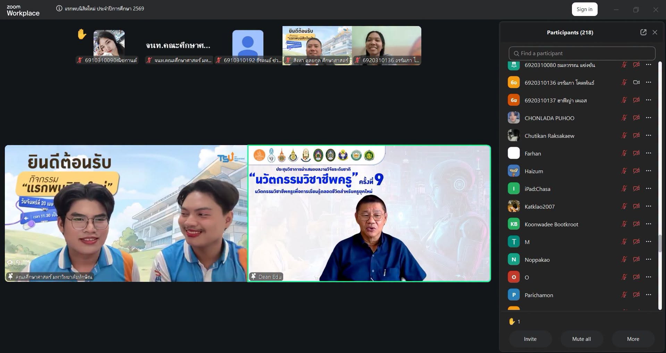Click Koonwadee Bootkroot's KB avatar
Viewport: 666px width, 353px height.
[514, 224]
